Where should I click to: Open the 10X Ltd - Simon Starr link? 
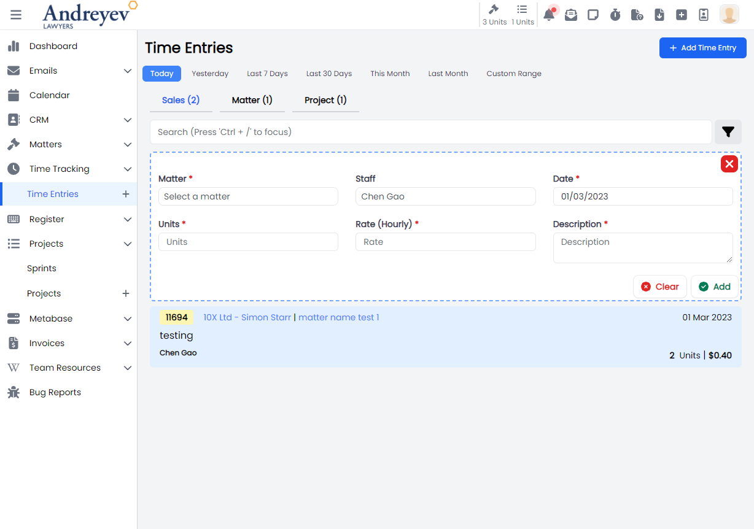click(247, 317)
